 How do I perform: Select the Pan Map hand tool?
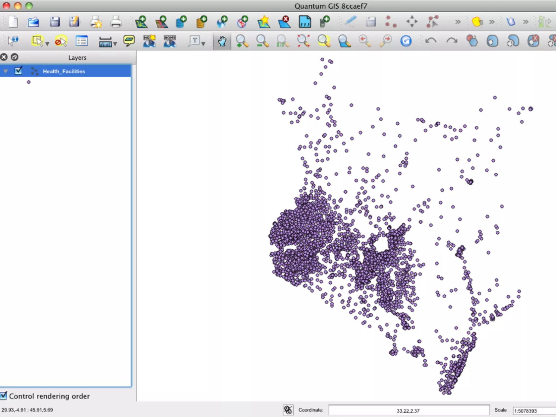click(222, 41)
